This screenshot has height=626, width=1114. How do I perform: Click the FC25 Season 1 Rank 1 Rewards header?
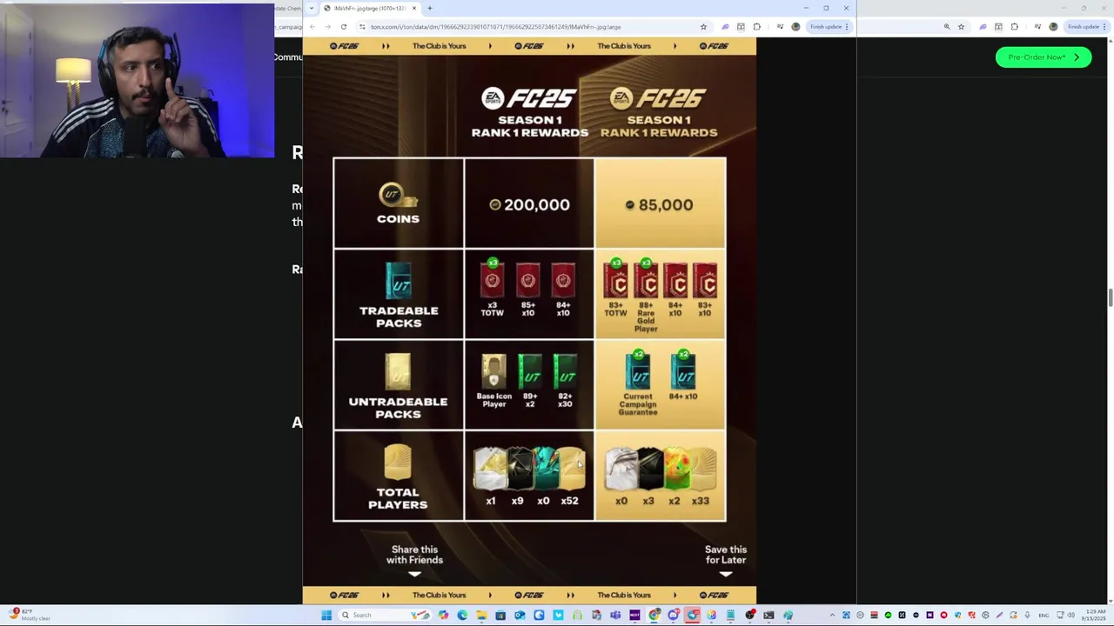pos(529,112)
